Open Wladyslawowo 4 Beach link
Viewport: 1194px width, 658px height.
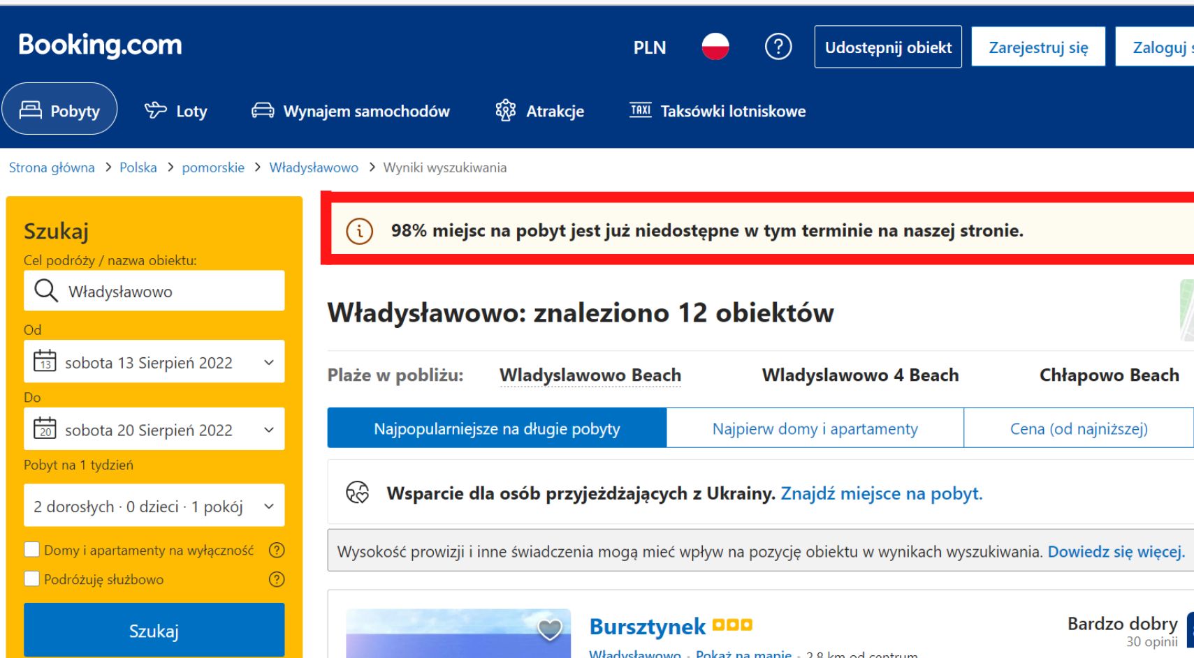(x=860, y=375)
